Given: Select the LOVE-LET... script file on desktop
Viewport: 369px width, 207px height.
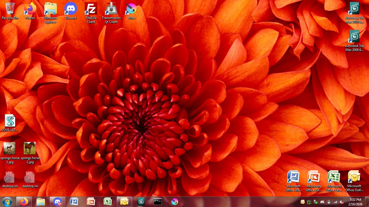Looking at the screenshot, I should 10,123.
